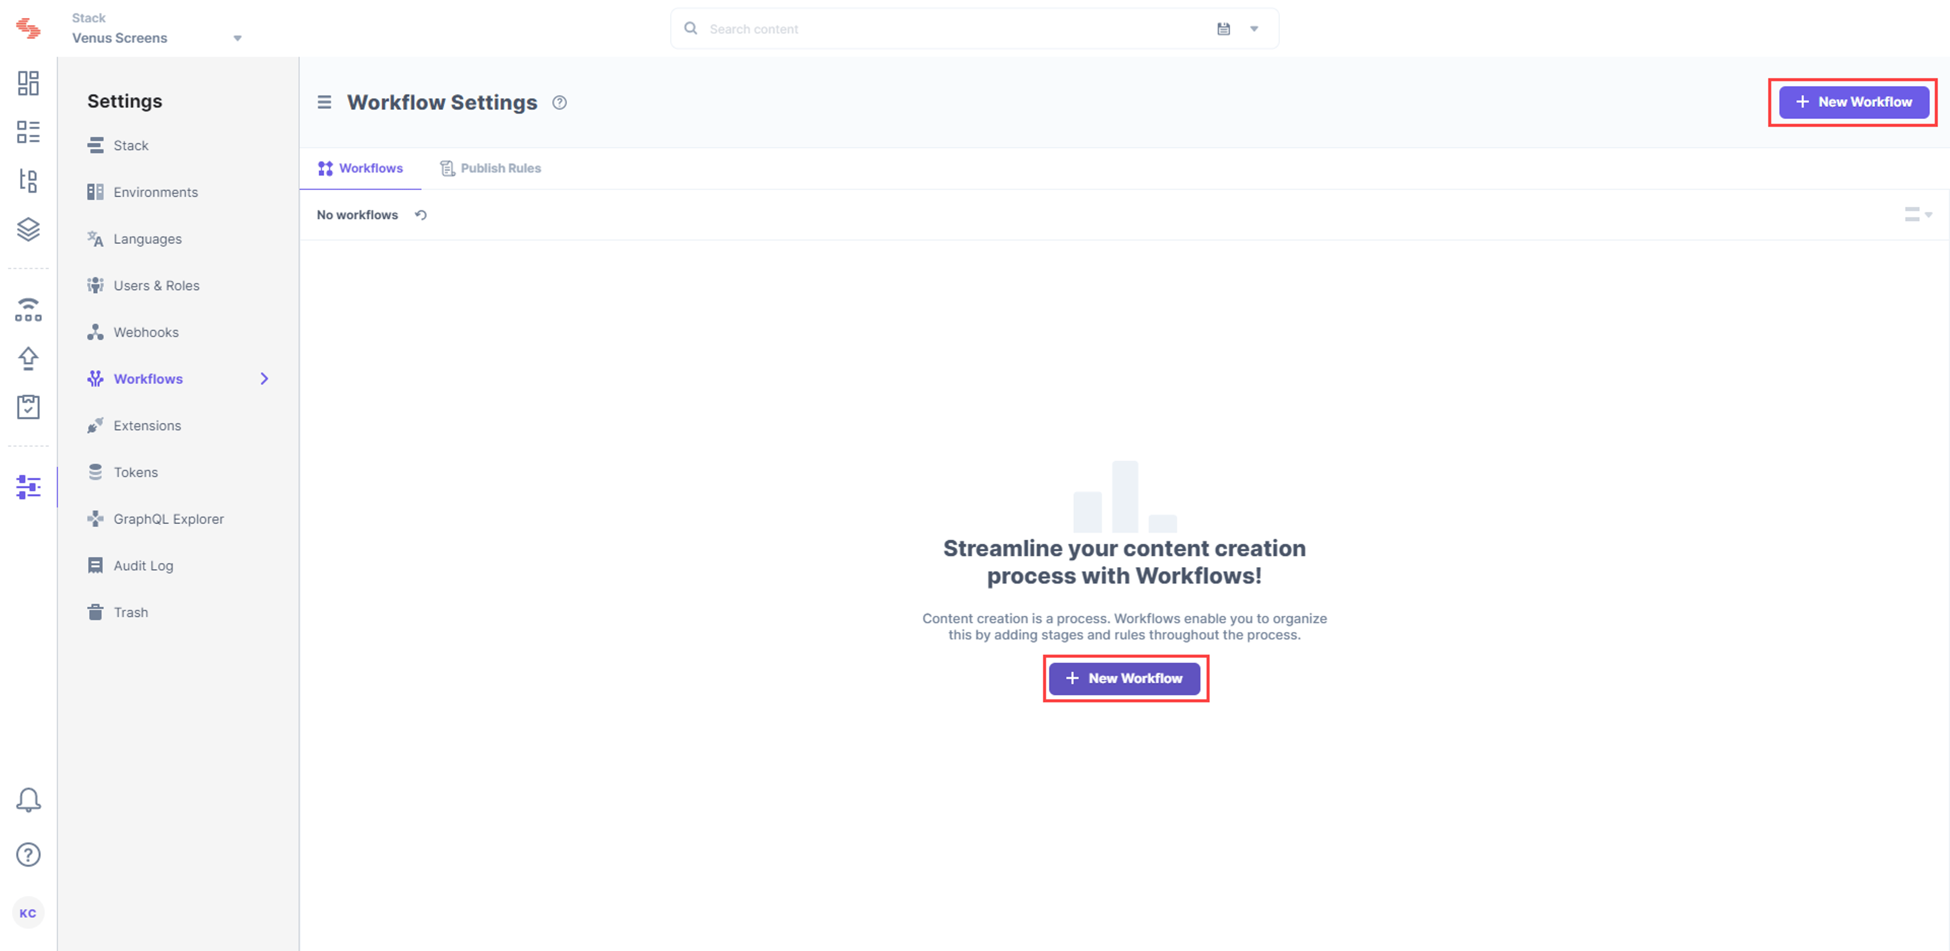Open the Assets layers icon in left rail
The image size is (1950, 951).
28,229
